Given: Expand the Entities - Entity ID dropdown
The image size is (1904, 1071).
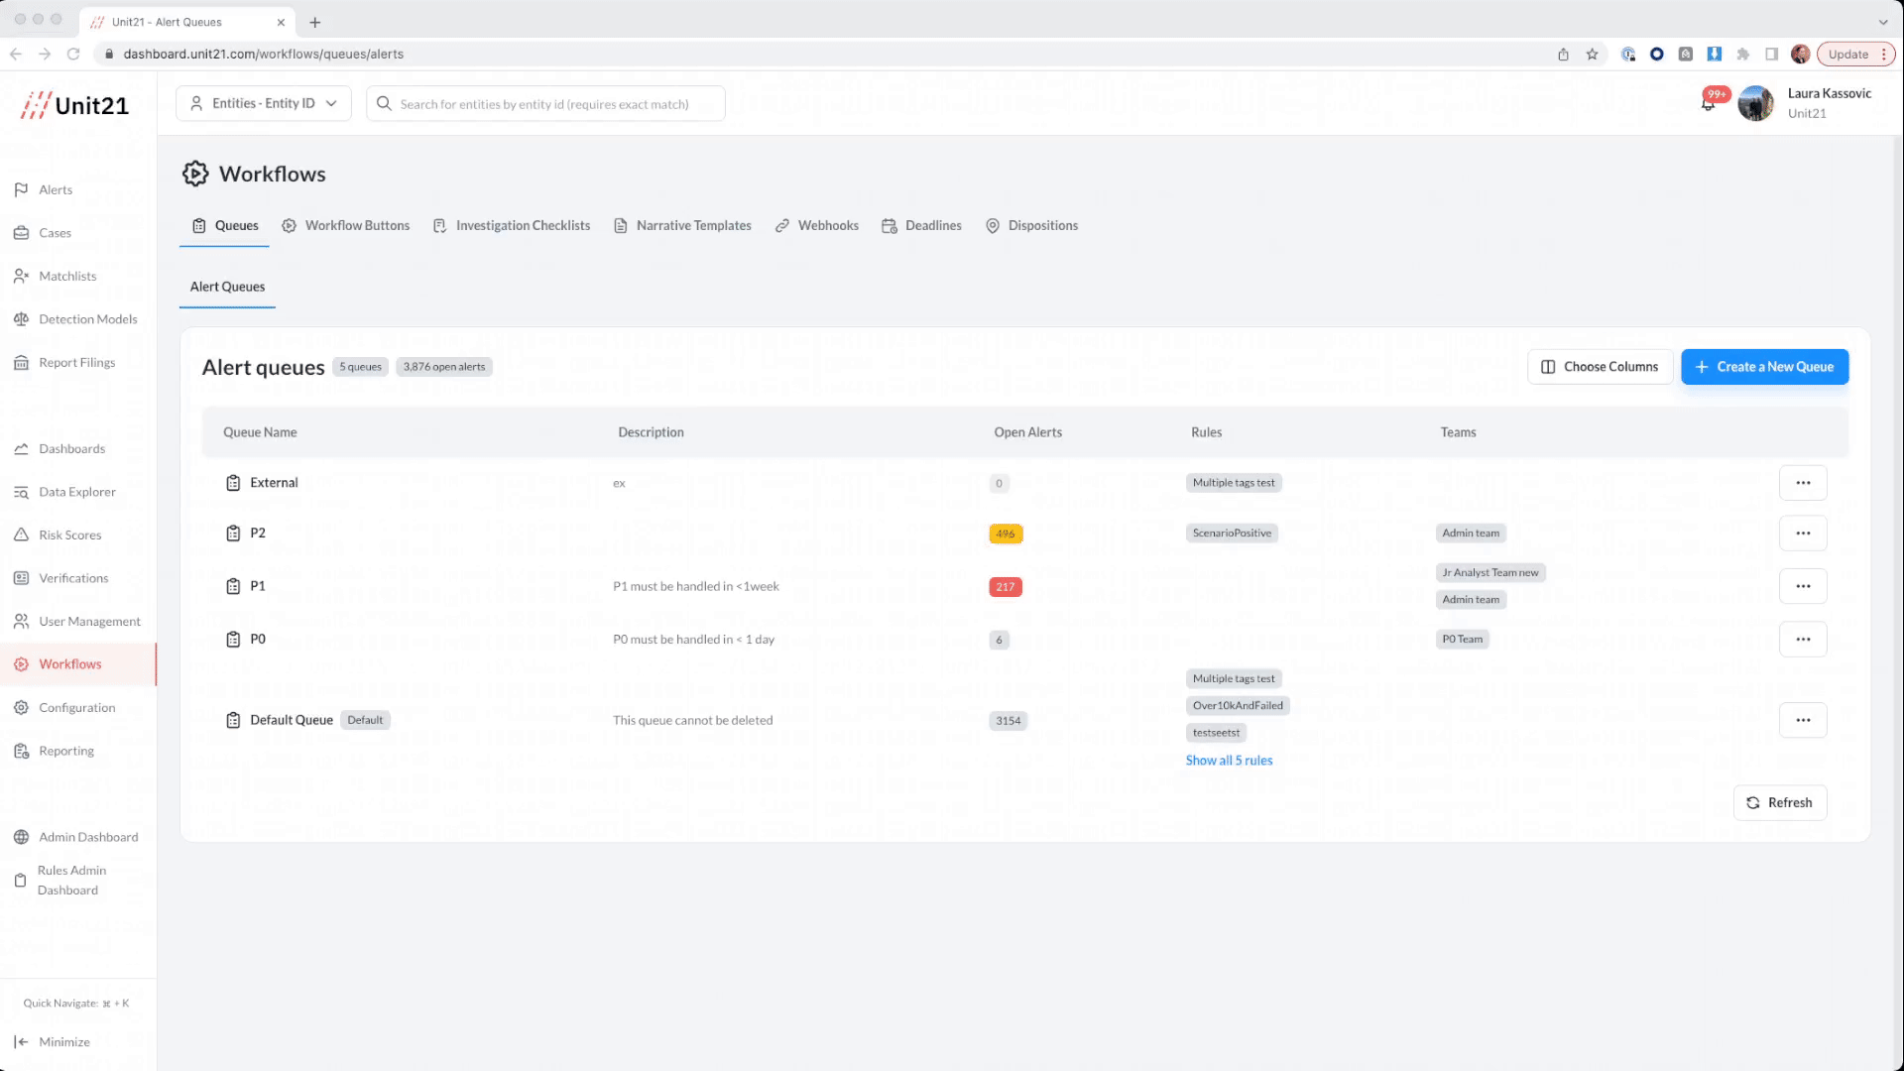Looking at the screenshot, I should coord(264,103).
